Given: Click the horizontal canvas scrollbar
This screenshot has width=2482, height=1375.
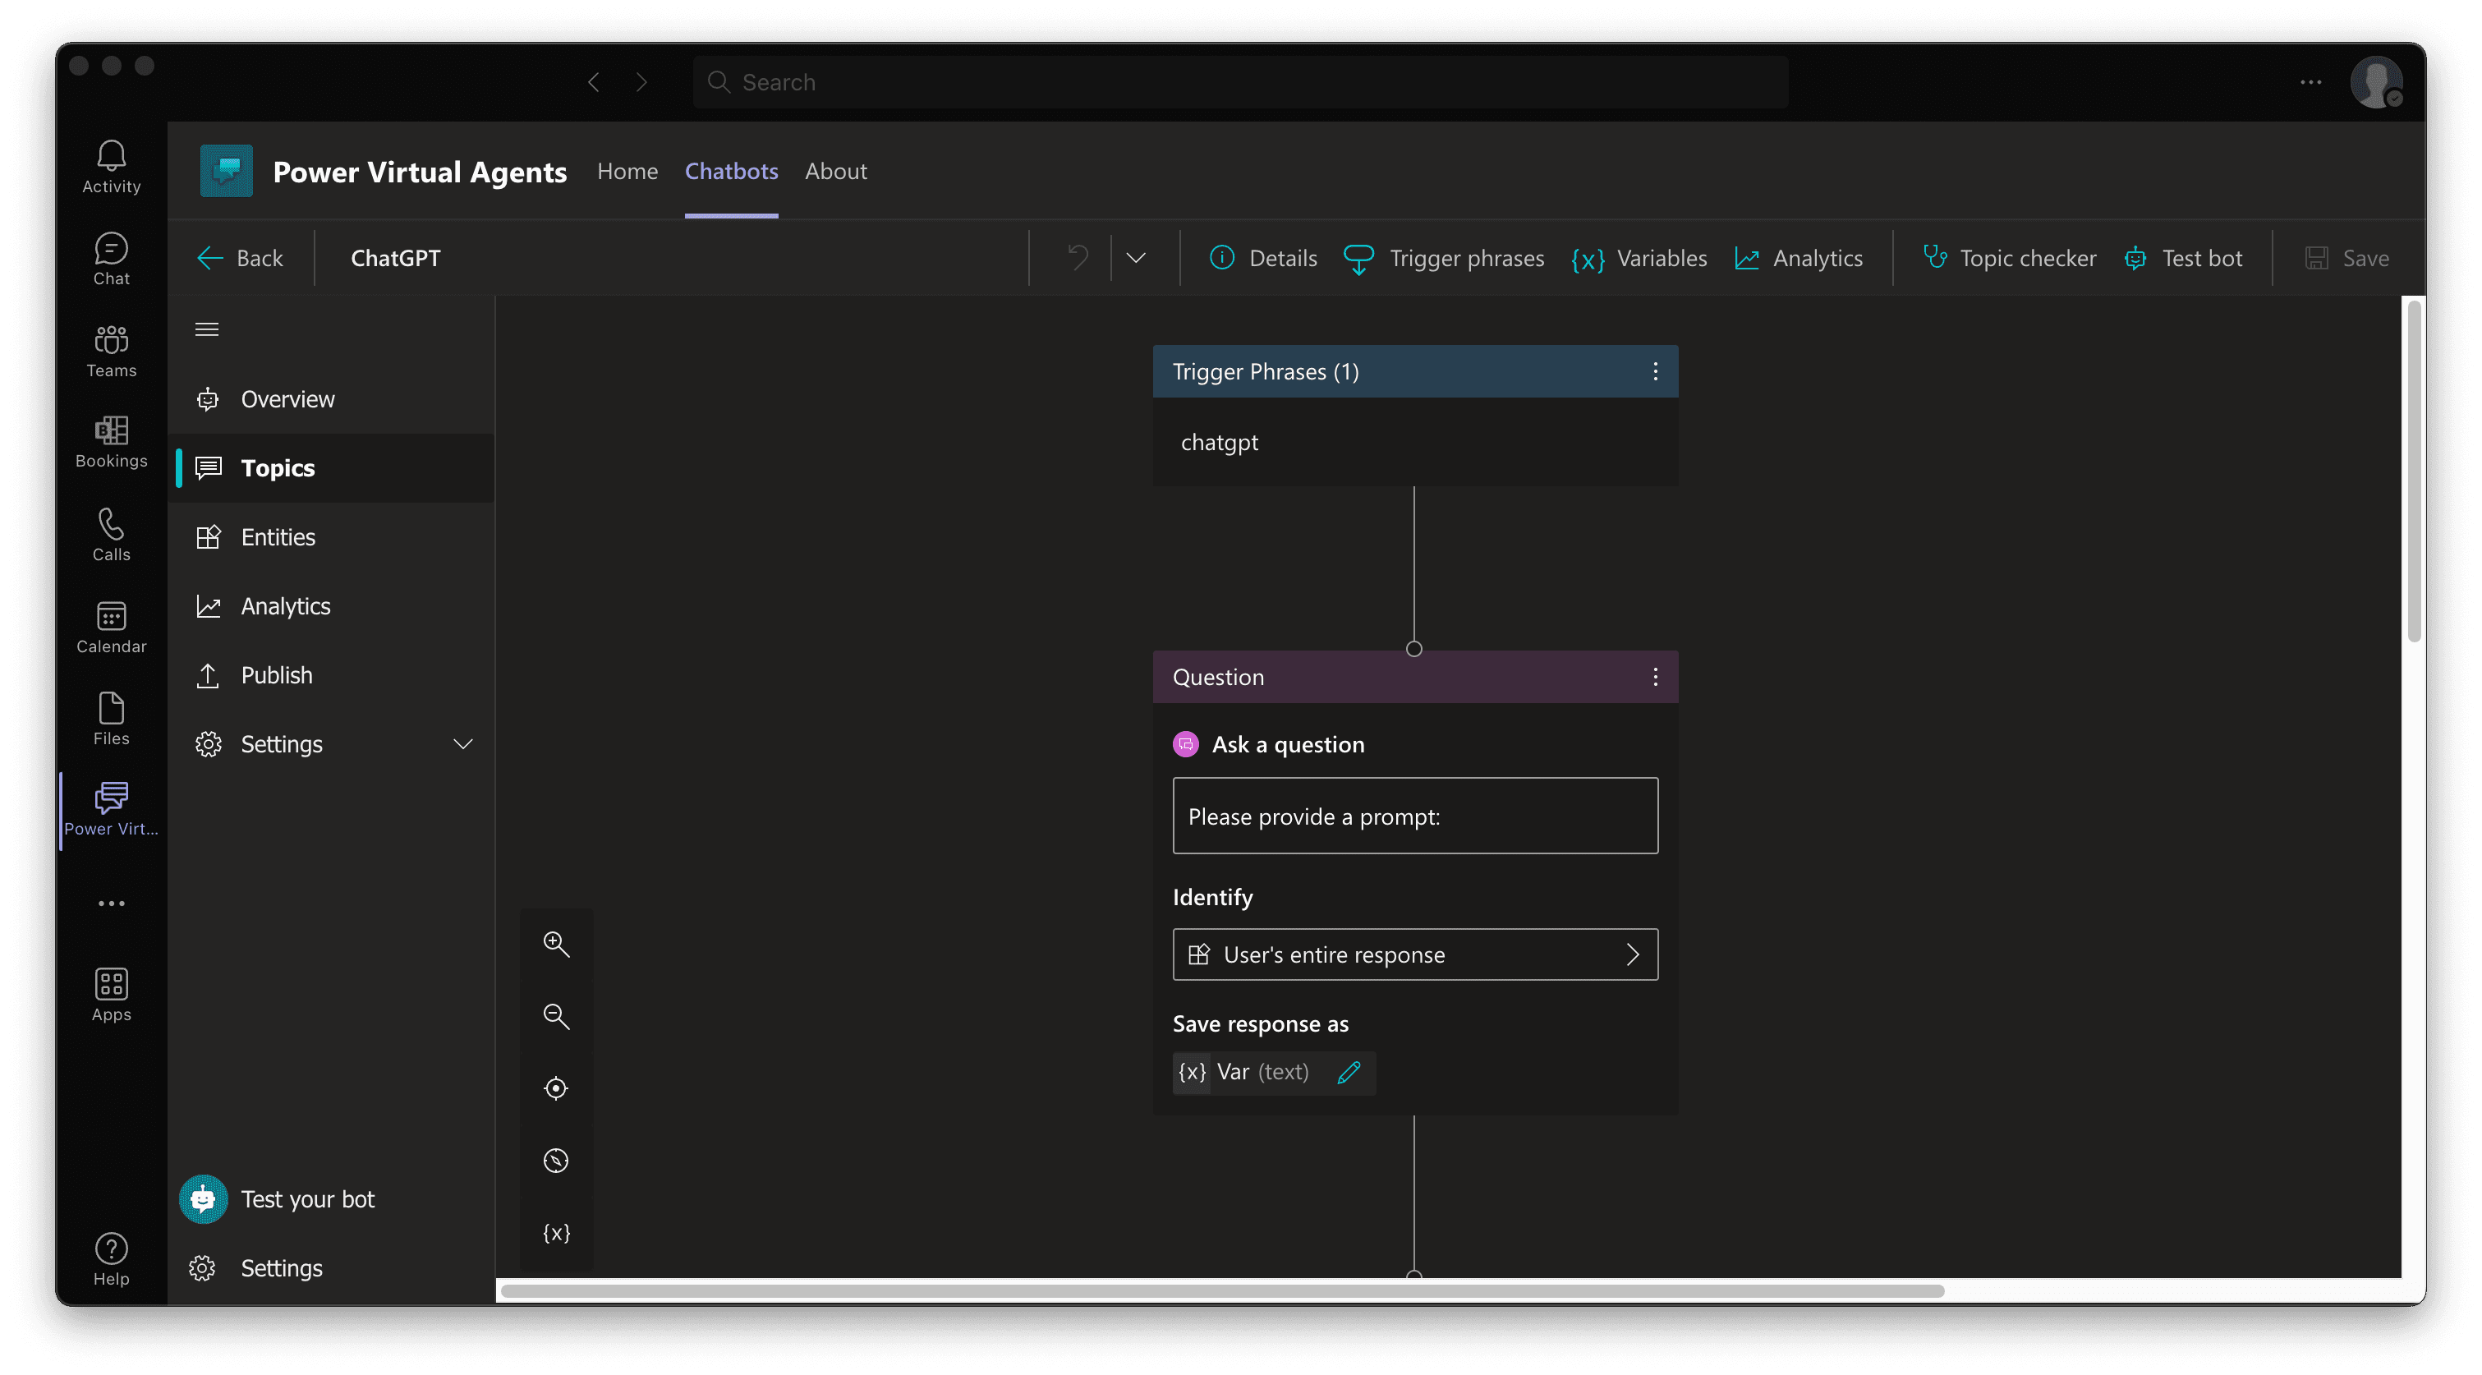Looking at the screenshot, I should [1222, 1291].
